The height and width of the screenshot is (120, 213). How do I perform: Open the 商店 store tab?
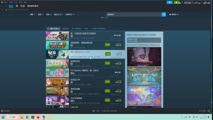pos(11,6)
